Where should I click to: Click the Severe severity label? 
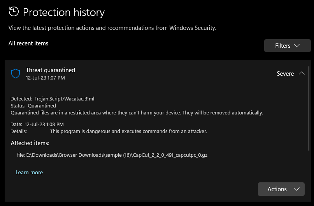coord(285,74)
